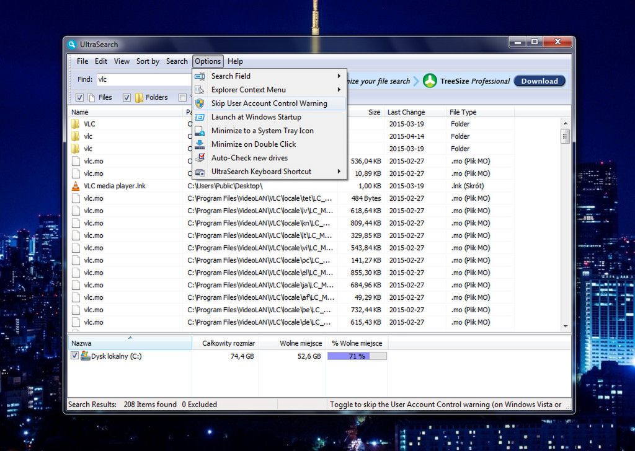Click the Auto-Check new drives icon

(200, 158)
